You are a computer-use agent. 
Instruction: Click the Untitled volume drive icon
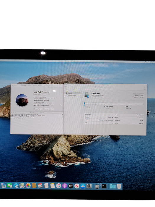coord(87,95)
